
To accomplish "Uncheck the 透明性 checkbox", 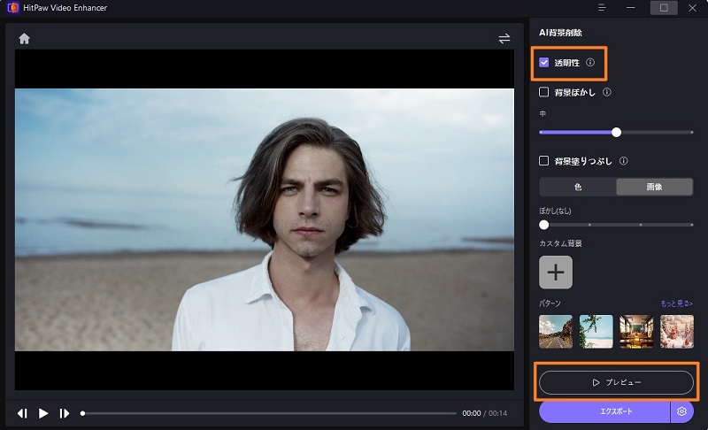I will (x=544, y=63).
